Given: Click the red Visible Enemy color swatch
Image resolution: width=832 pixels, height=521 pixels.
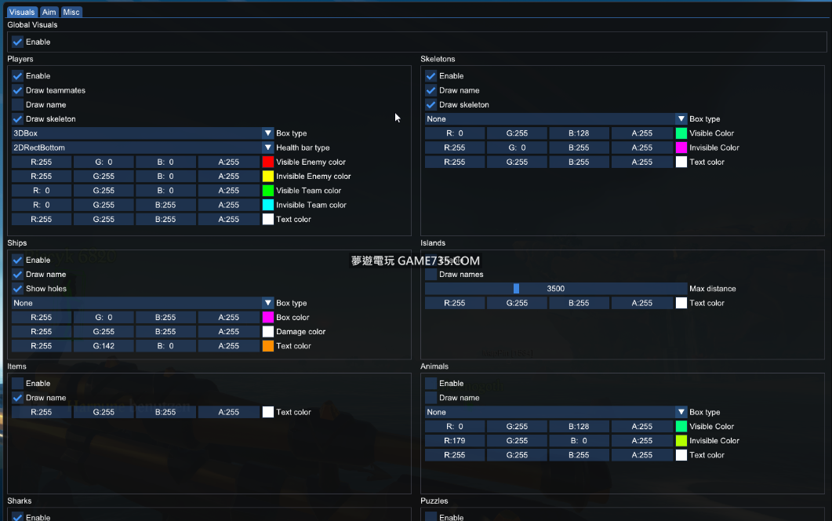Looking at the screenshot, I should click(x=267, y=162).
